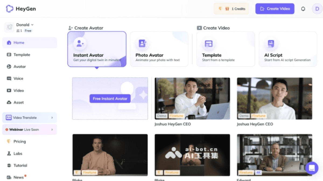Expand the Donald workspace dropdown
This screenshot has width=323, height=181.
[32, 25]
